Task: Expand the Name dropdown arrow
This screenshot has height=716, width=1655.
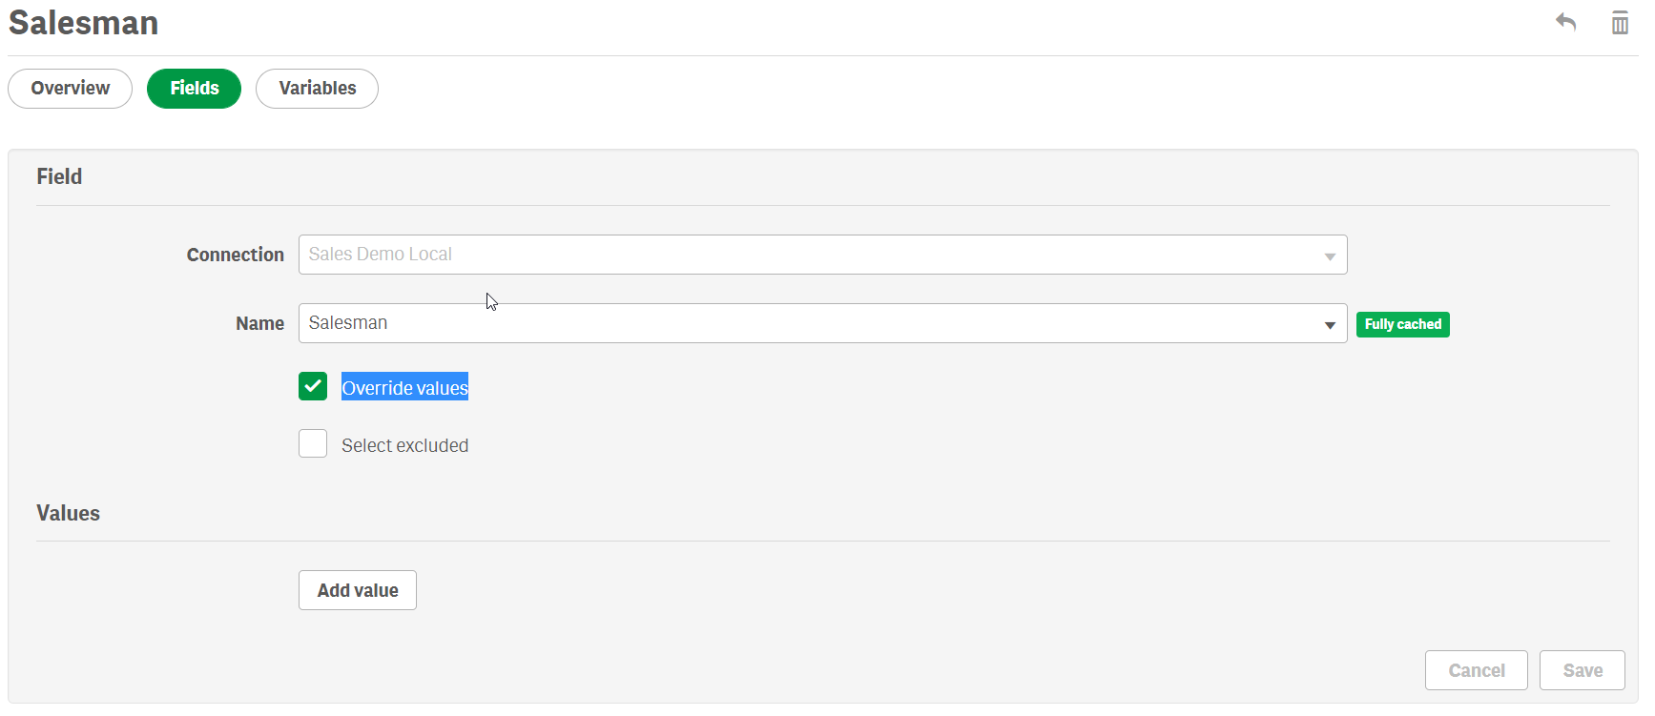Action: (x=1330, y=324)
